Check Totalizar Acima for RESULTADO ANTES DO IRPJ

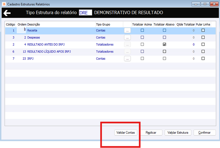click(142, 44)
